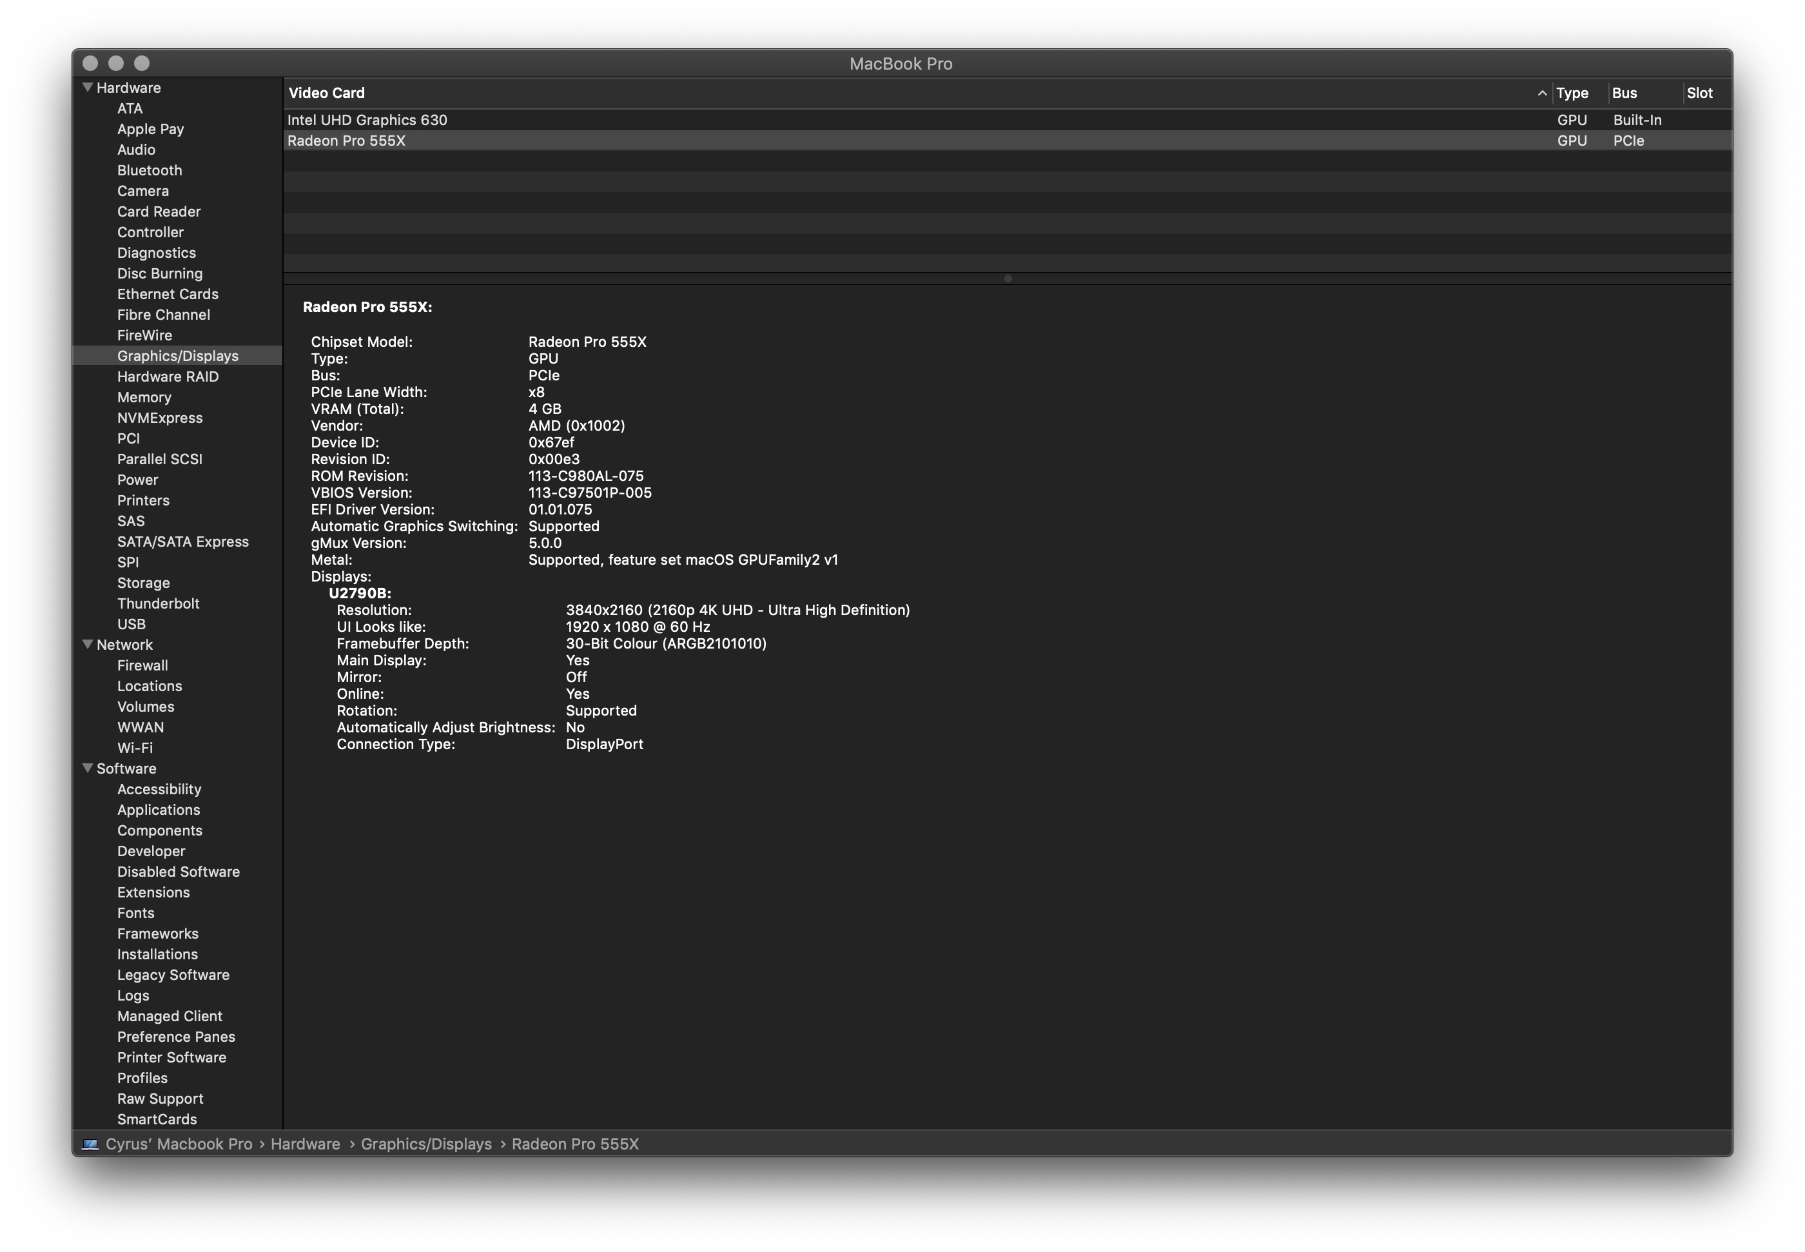Click Hardware in the path bar

pyautogui.click(x=305, y=1144)
